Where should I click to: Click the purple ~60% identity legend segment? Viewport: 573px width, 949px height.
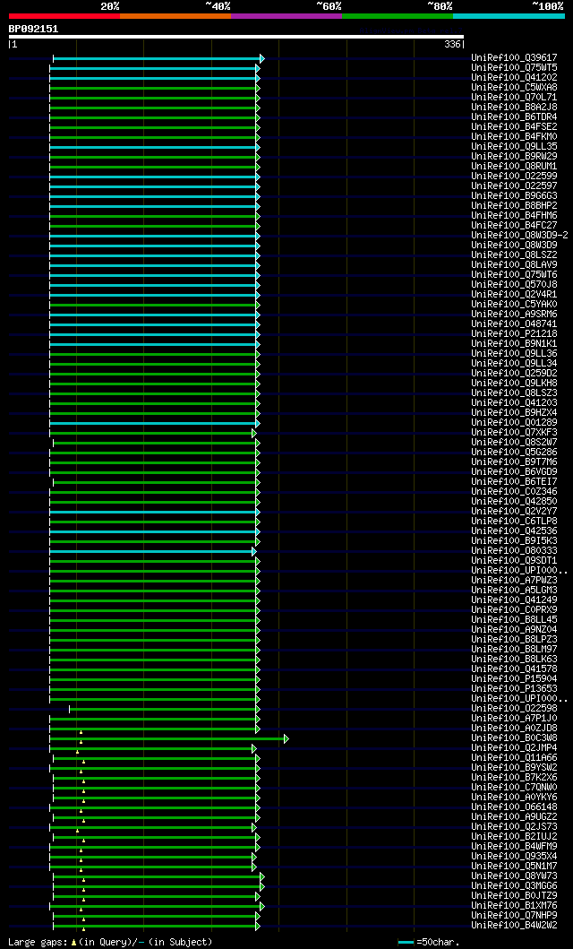coord(286,16)
